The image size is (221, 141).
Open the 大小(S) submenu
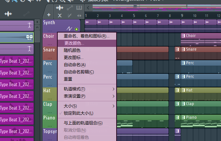tap(87, 106)
